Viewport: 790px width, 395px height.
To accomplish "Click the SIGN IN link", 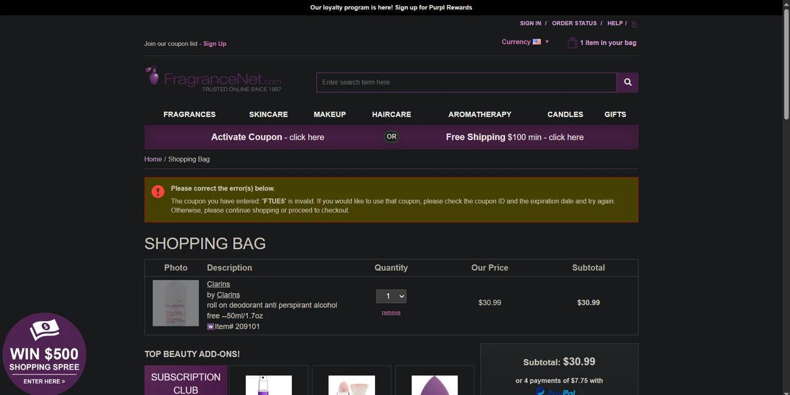I will click(x=530, y=23).
